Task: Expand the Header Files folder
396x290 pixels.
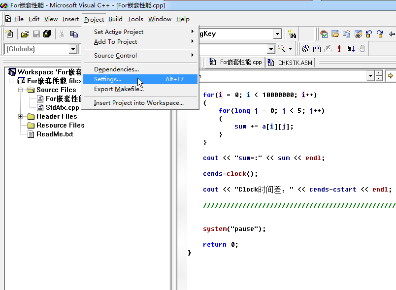Action: pos(21,117)
